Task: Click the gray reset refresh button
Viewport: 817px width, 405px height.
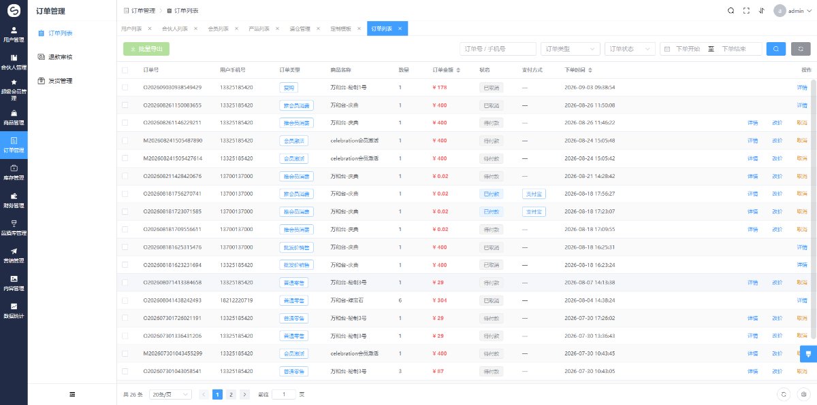Action: [x=801, y=49]
